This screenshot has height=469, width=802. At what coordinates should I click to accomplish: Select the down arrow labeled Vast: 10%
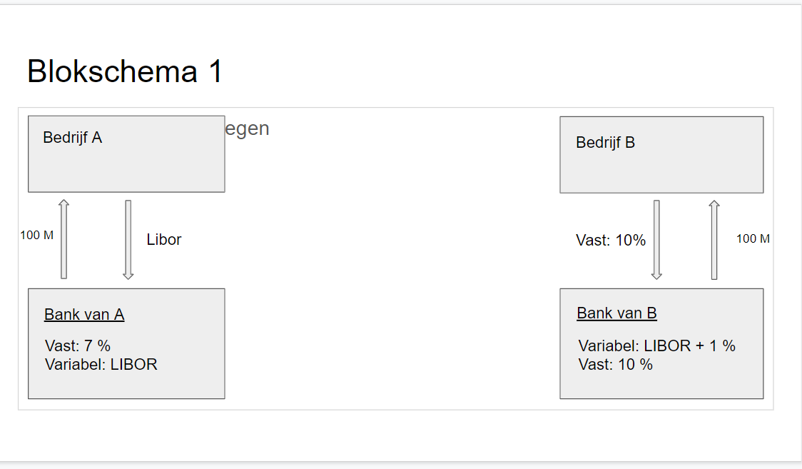coord(656,239)
